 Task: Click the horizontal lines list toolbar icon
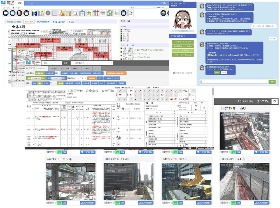(103, 13)
